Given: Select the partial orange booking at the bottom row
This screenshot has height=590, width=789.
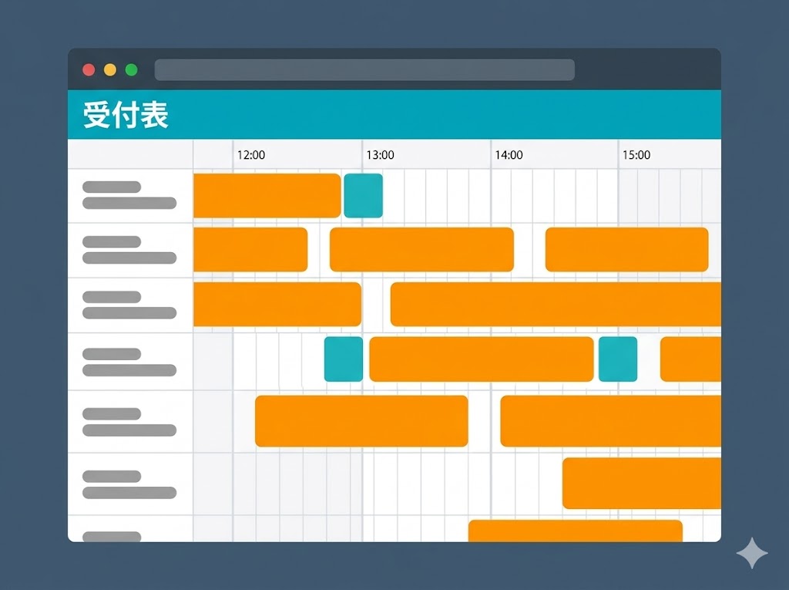Looking at the screenshot, I should [576, 532].
